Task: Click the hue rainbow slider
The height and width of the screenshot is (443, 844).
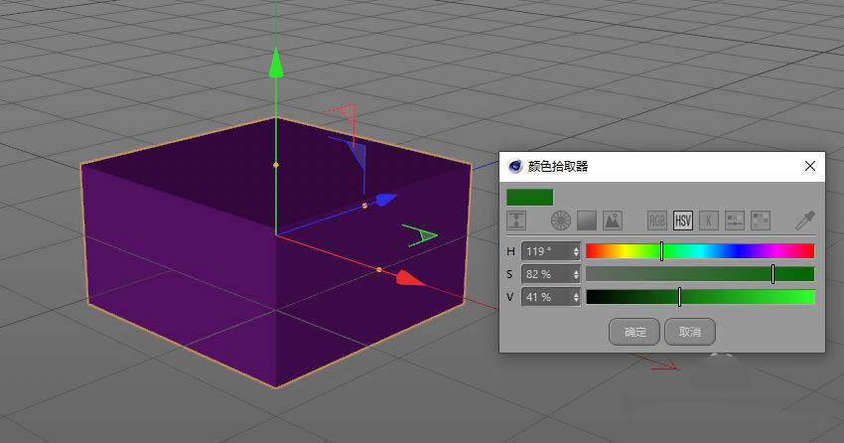Action: (x=700, y=251)
